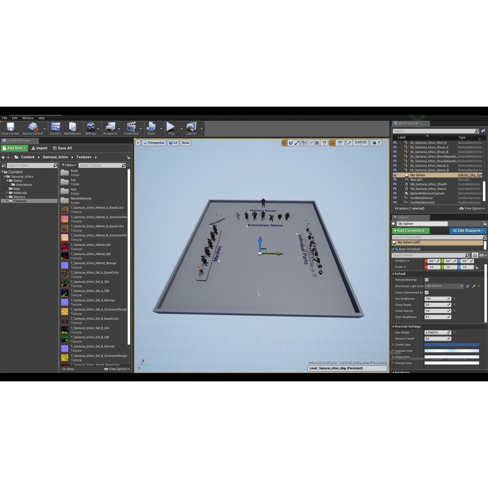Hide SkyLight actor with the eye icon
Screen dimensions: 488x488
pyautogui.click(x=395, y=179)
